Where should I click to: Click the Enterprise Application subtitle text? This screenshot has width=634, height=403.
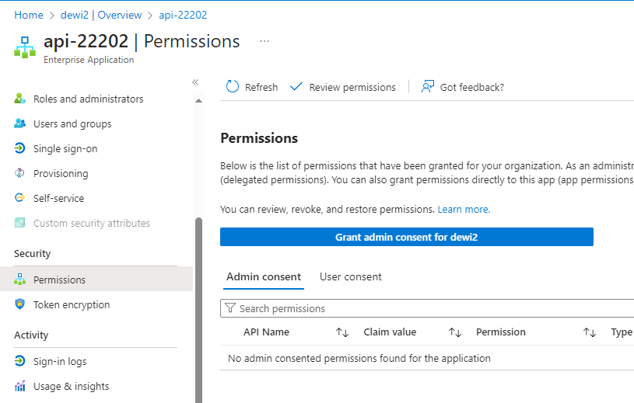pyautogui.click(x=89, y=60)
